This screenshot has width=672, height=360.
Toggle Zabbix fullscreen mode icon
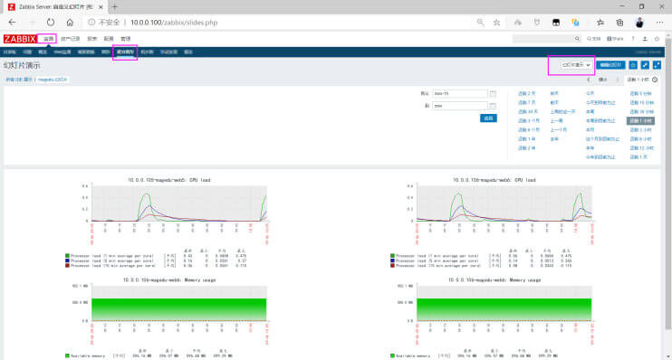657,65
